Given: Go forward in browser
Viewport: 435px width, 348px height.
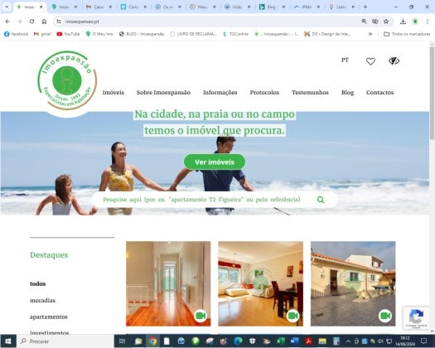Looking at the screenshot, I should [x=20, y=22].
